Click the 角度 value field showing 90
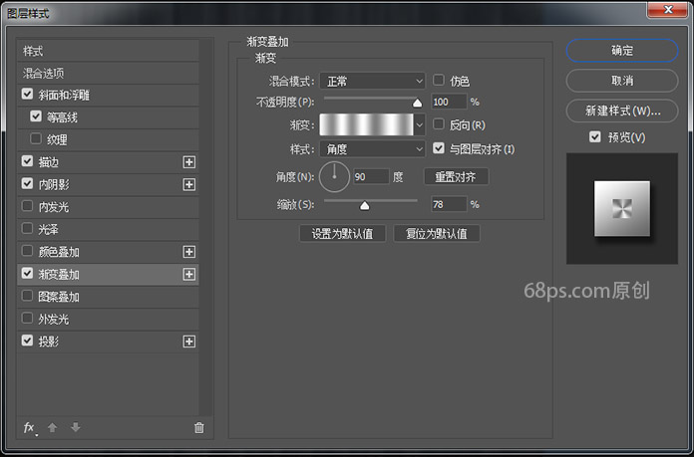This screenshot has height=457, width=694. [371, 177]
